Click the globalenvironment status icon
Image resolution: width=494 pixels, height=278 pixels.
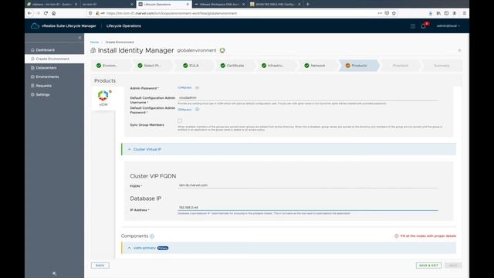[x=222, y=50]
